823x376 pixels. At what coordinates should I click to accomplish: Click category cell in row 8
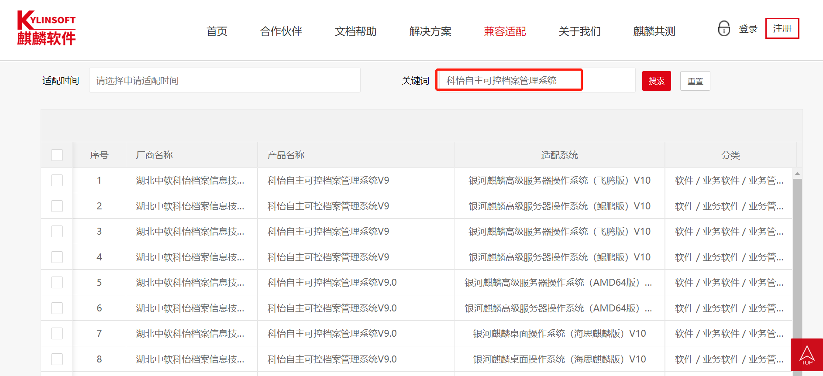(x=729, y=359)
